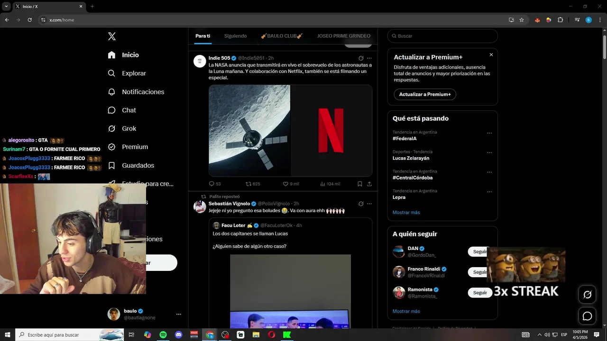The image size is (607, 341).
Task: Open options for #CentralCórdoba trend
Action: point(489,172)
